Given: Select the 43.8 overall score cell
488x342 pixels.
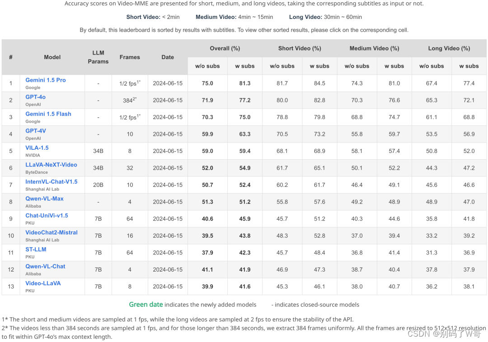Looking at the screenshot, I should [x=245, y=236].
